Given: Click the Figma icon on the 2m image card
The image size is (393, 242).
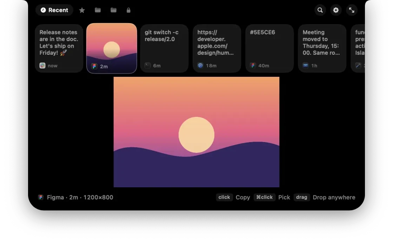Looking at the screenshot, I should tap(94, 66).
